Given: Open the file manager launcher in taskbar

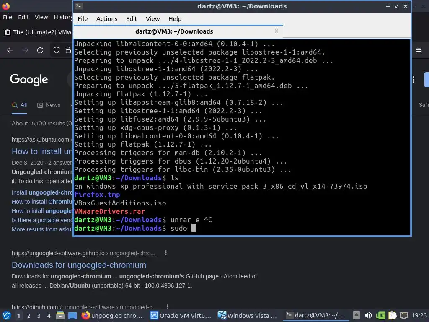Looking at the screenshot, I should click(60, 315).
